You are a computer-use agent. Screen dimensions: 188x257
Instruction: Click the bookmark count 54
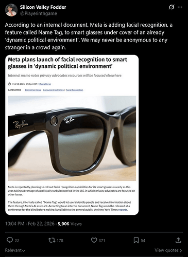143,241
